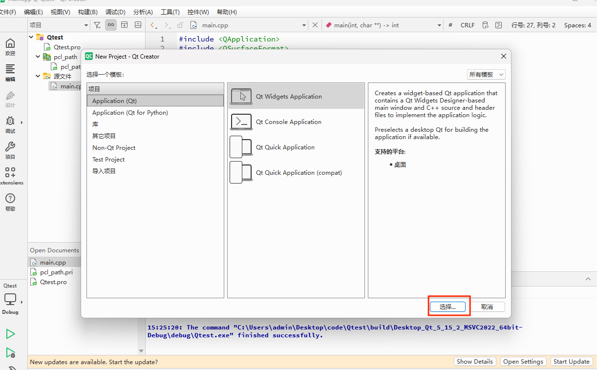This screenshot has width=597, height=370.
Task: Select the 其它项目 category
Action: pyautogui.click(x=155, y=136)
